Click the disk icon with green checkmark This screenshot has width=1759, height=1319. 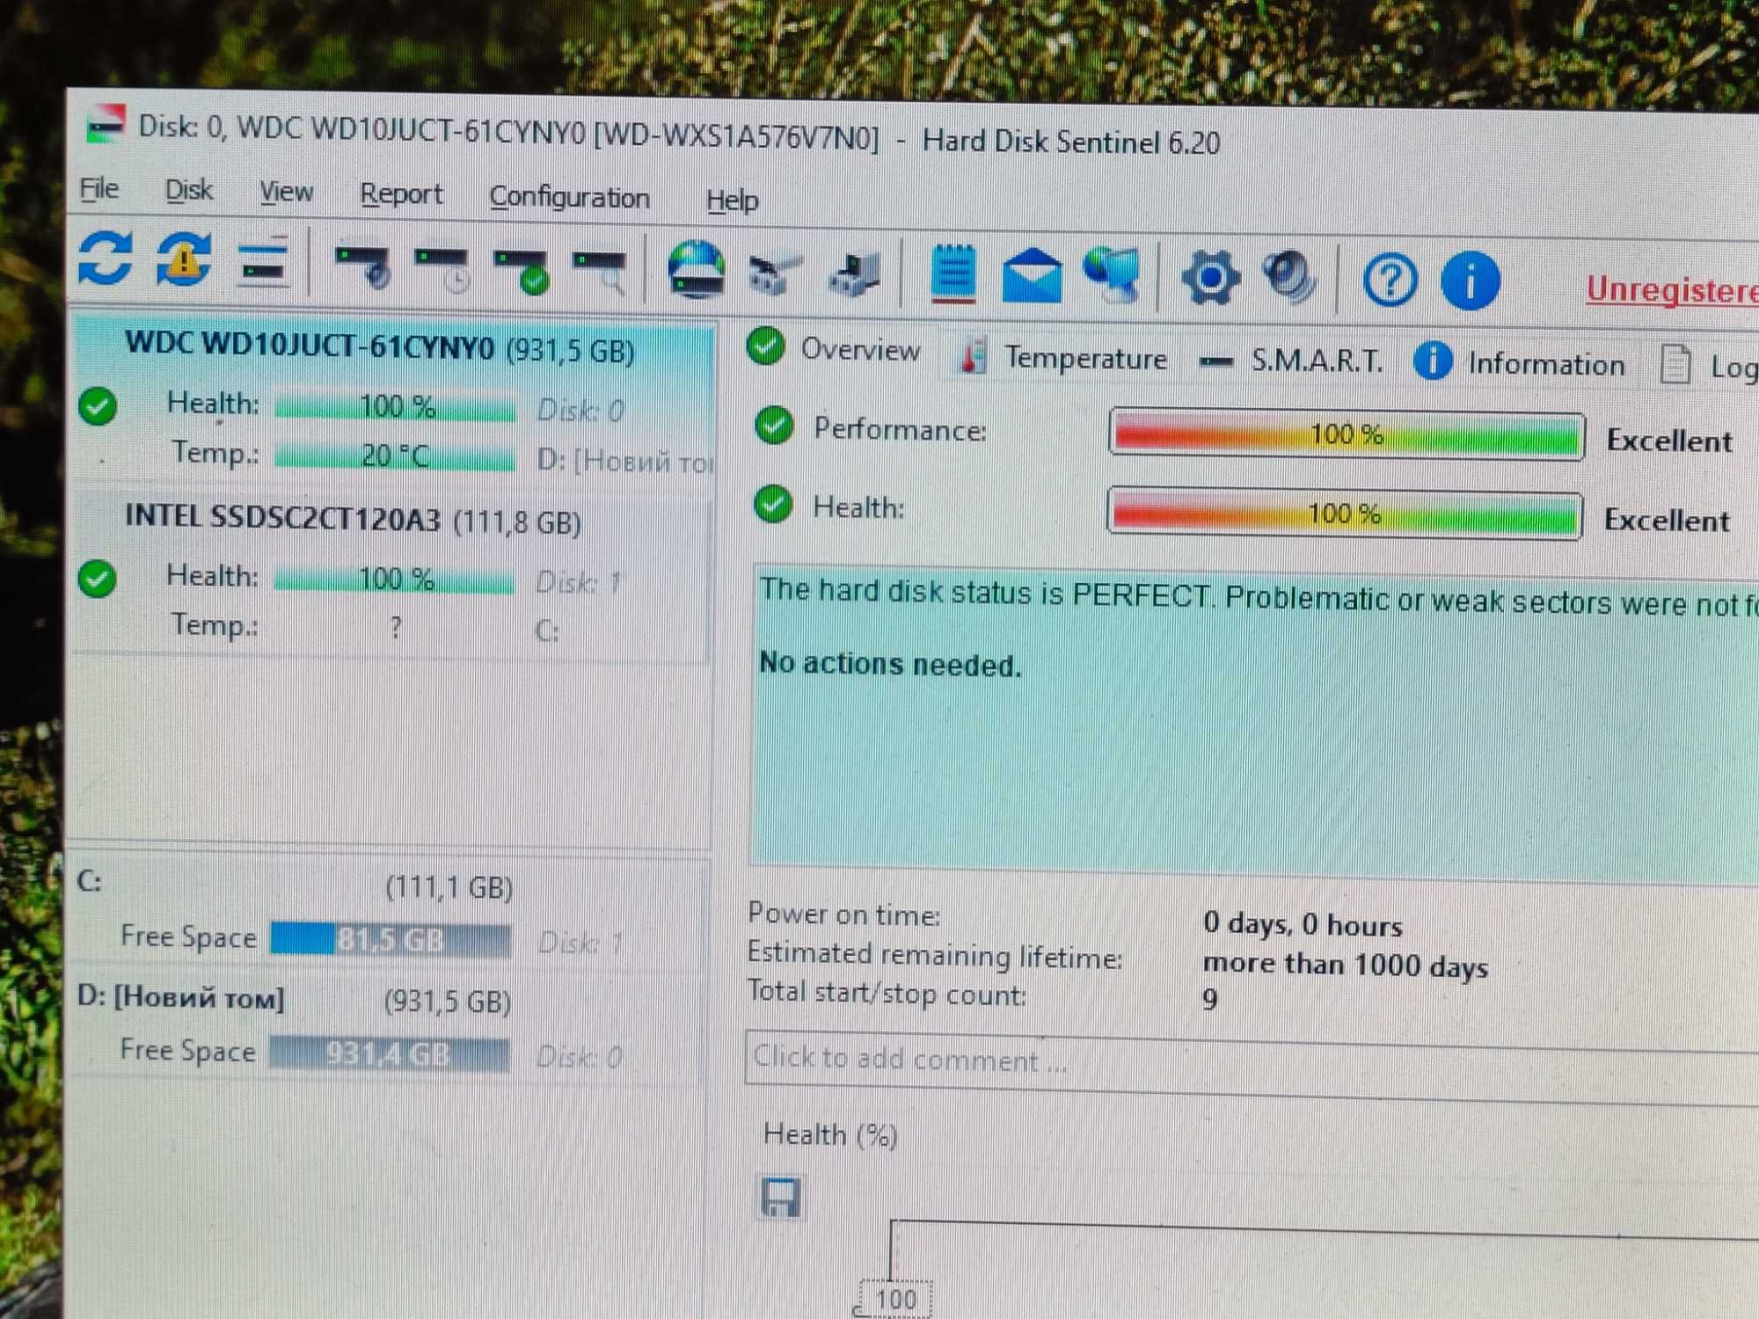click(522, 272)
